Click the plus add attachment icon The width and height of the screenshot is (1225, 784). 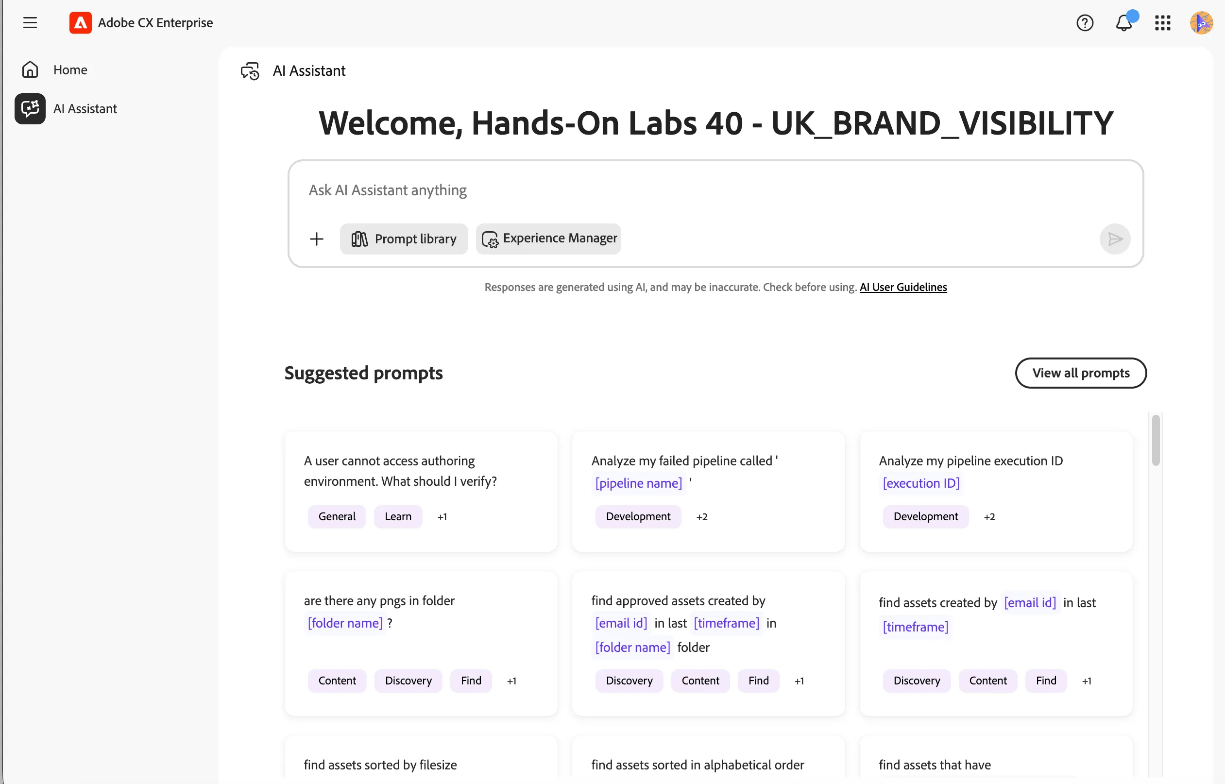[x=317, y=239]
